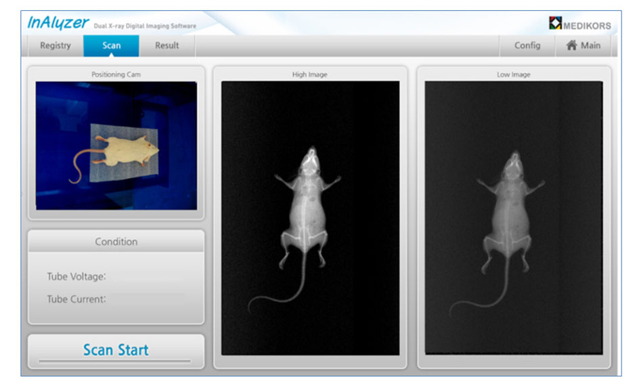This screenshot has height=386, width=643.
Task: Click the Dual X-ray Digital Imaging Software subtitle
Action: (x=145, y=26)
